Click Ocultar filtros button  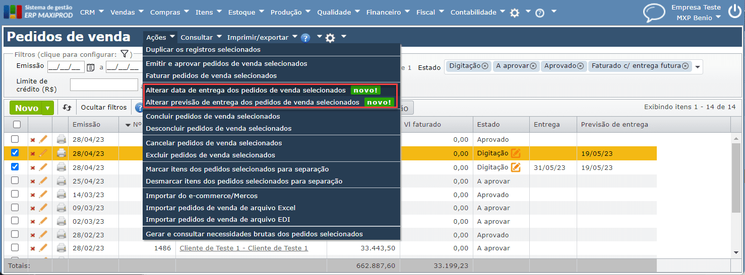coord(104,107)
